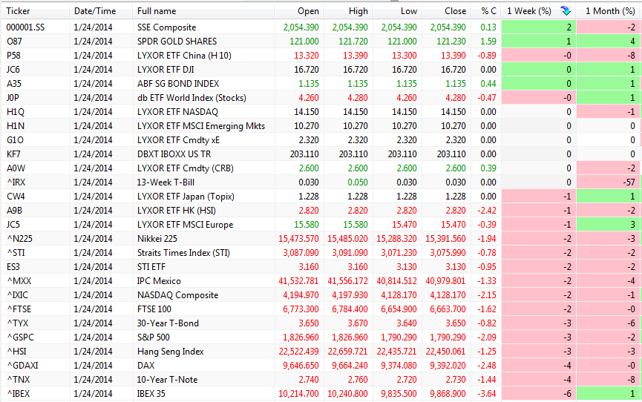Select the ^GSPC ticker cell
Screen dimensions: 642x402
(x=19, y=337)
